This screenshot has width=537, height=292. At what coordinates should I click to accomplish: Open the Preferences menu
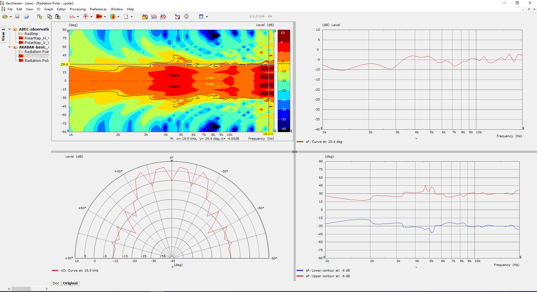[x=98, y=9]
